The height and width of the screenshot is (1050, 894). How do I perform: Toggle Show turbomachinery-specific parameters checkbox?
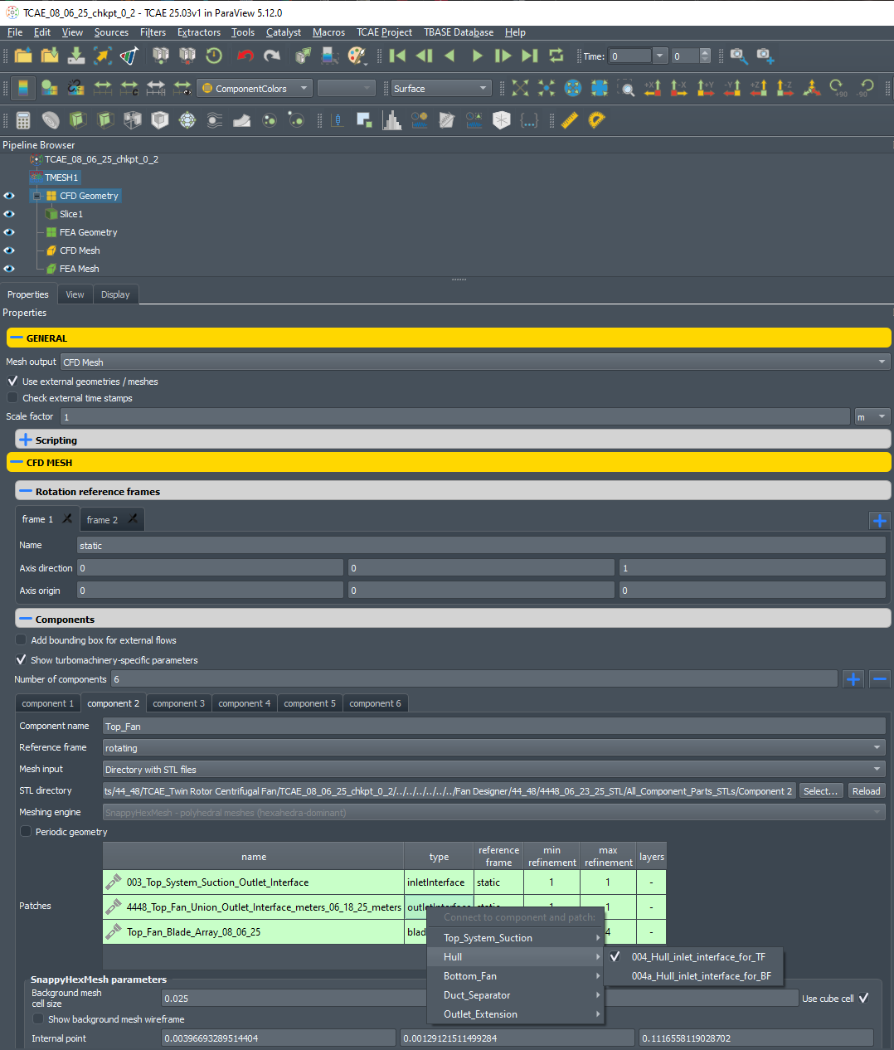click(22, 660)
